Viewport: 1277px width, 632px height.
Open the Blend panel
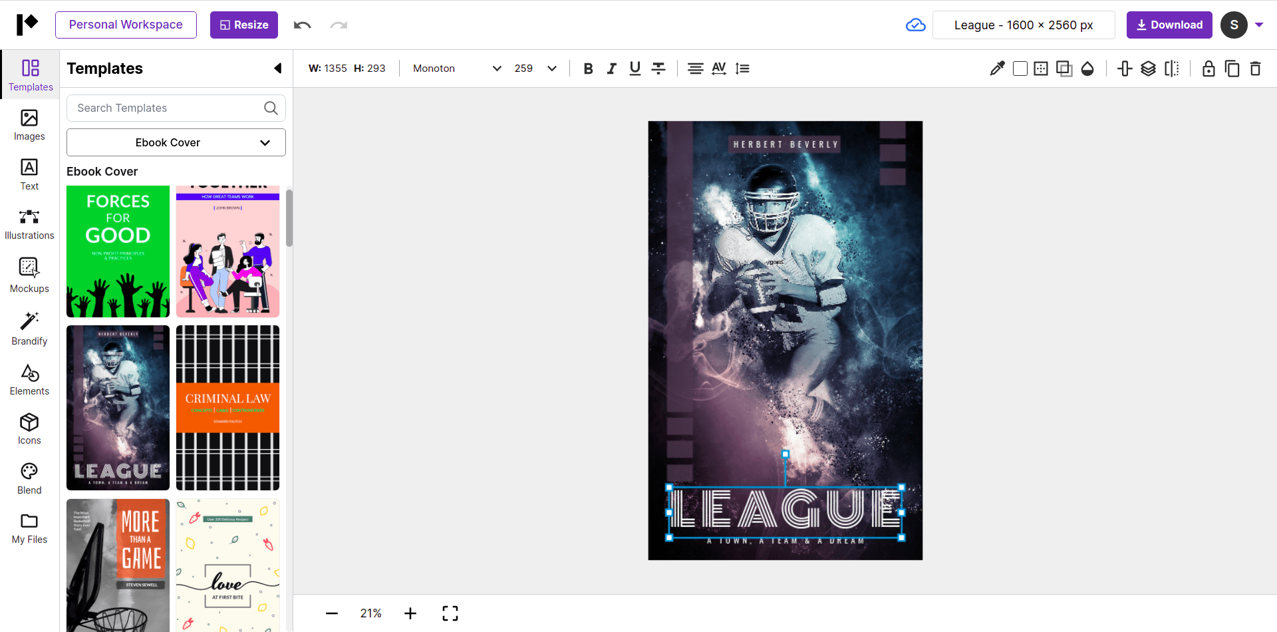coord(29,478)
